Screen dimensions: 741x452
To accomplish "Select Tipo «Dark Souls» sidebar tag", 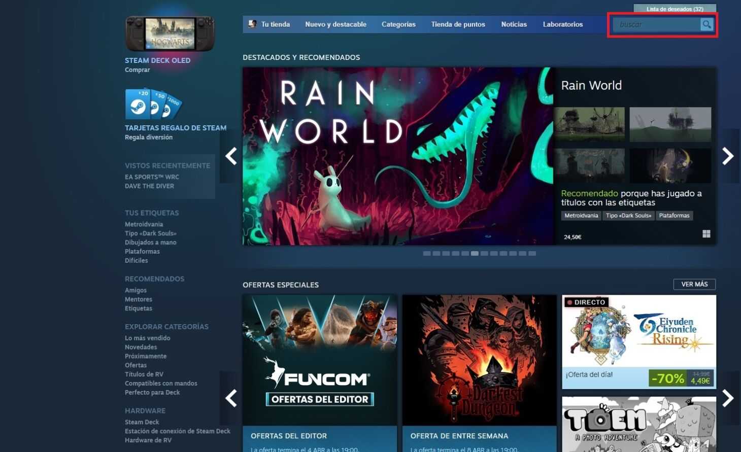I will [x=150, y=233].
